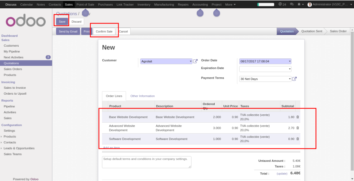Expand the Customer dropdown showing Agrolait
The width and height of the screenshot is (354, 181).
(190, 61)
